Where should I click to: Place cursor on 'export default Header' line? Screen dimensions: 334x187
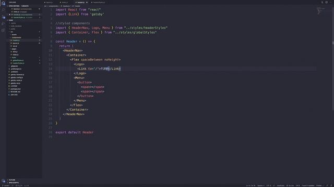click(74, 132)
